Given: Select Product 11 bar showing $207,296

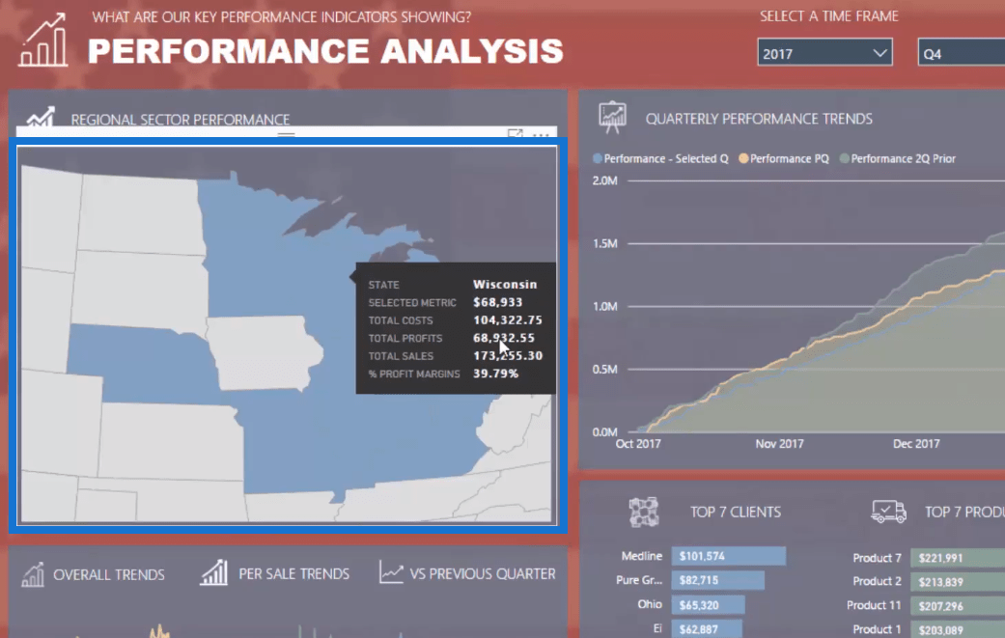Looking at the screenshot, I should point(958,605).
